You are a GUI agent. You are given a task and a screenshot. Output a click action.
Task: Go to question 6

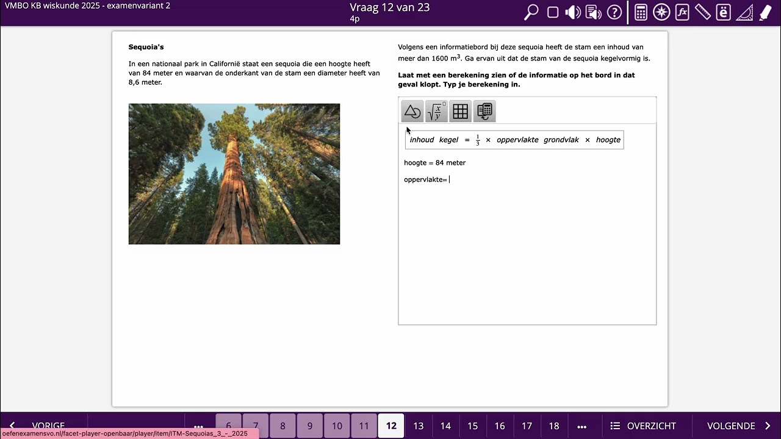tap(229, 426)
